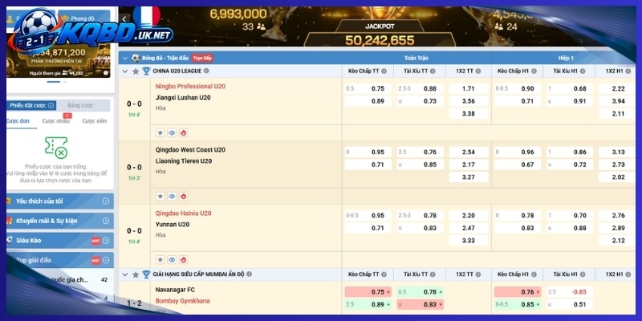The height and width of the screenshot is (321, 642).
Task: Click the CHINA U20 LEAGUE trophy icon
Action: click(x=146, y=71)
